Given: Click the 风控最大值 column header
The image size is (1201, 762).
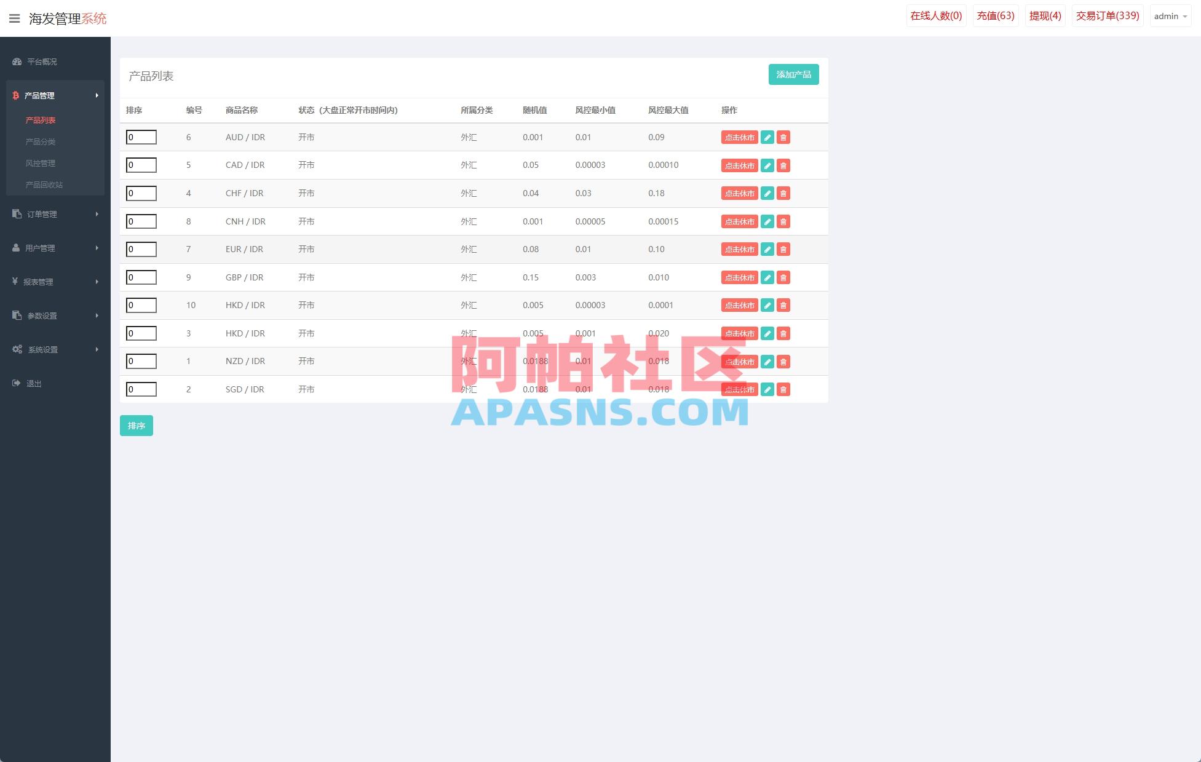Looking at the screenshot, I should click(x=668, y=110).
